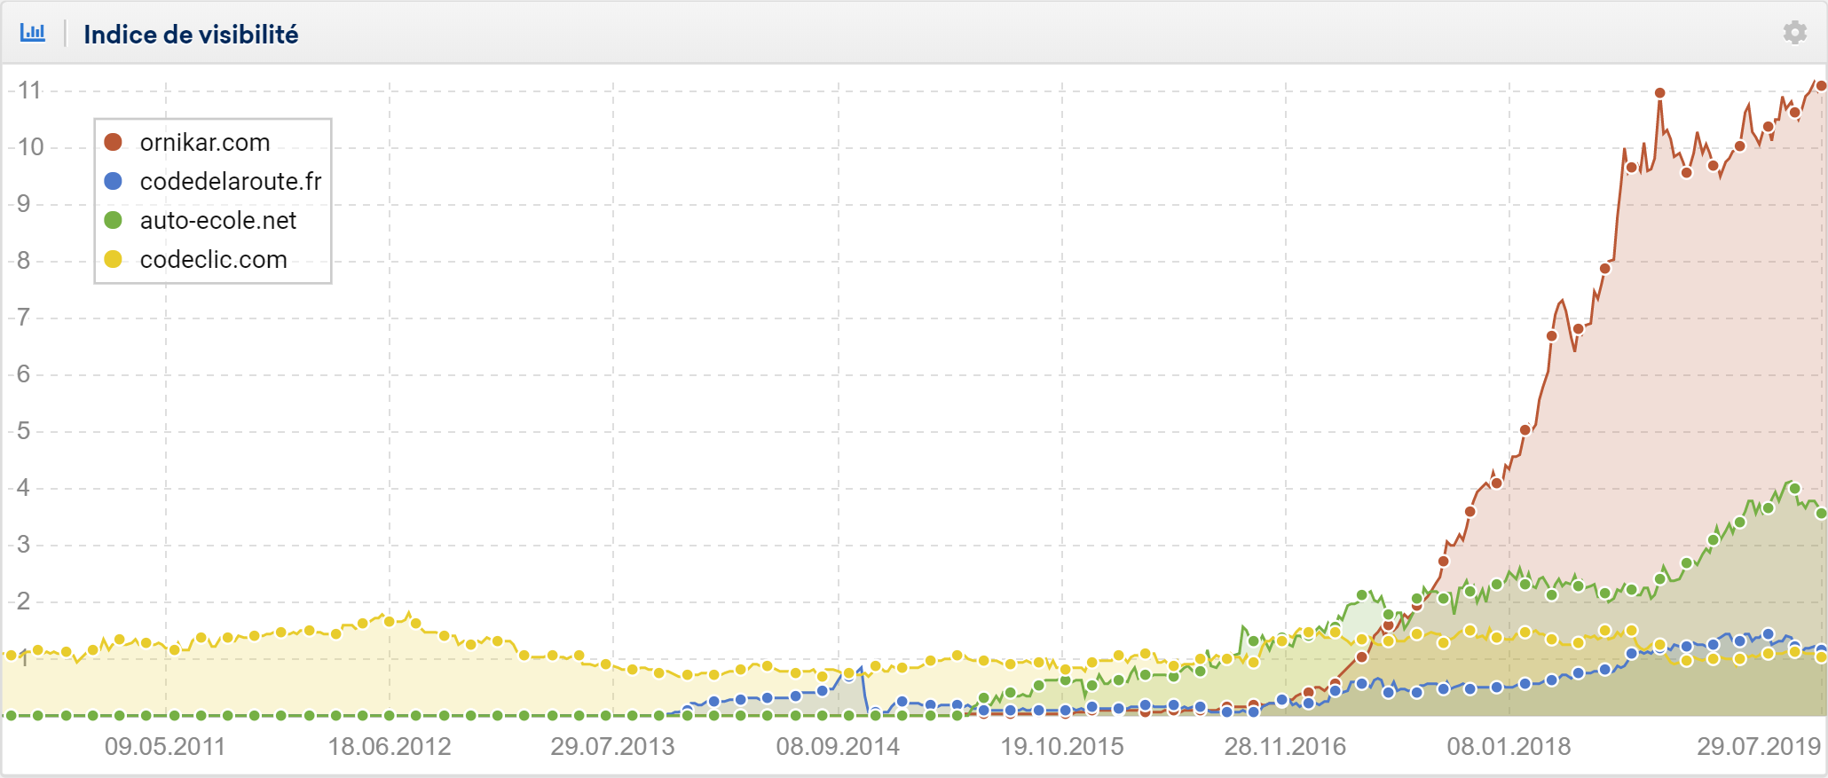Click the 29.07.2013 date label
This screenshot has width=1828, height=778.
[612, 746]
